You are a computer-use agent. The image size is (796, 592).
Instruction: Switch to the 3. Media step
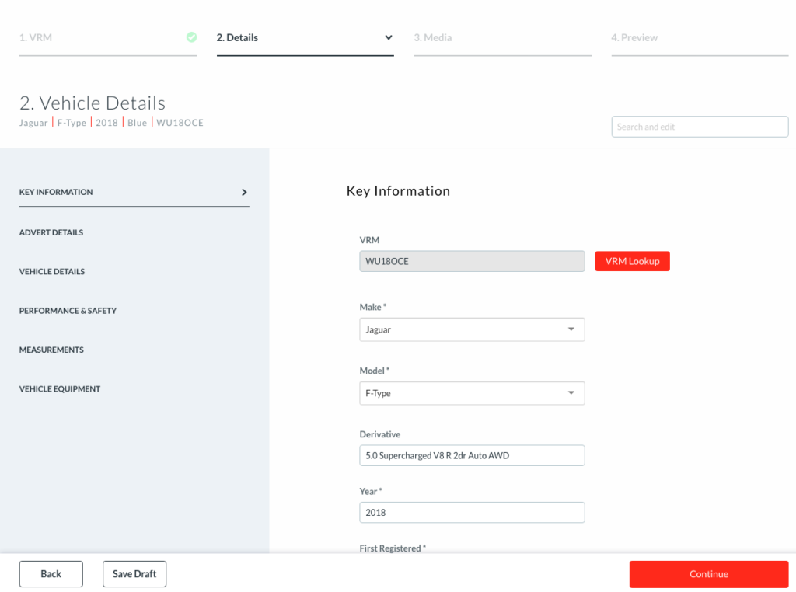point(433,37)
